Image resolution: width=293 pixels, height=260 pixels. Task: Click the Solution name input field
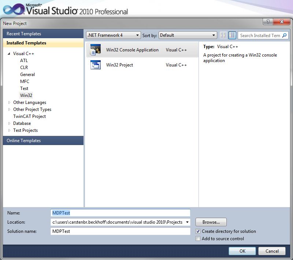coord(120,231)
